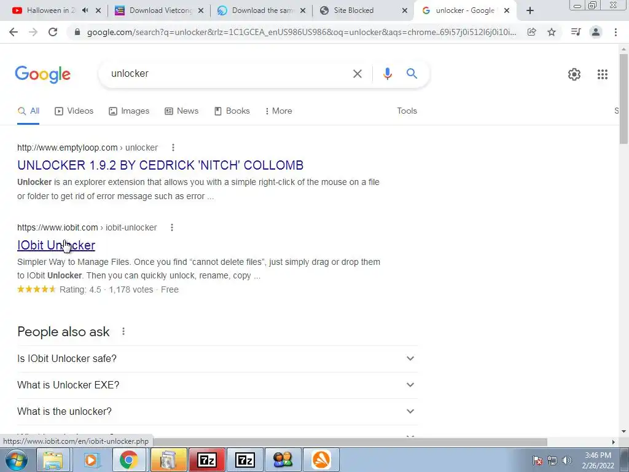629x472 pixels.
Task: Open the Windows Start orb
Action: coord(17,460)
